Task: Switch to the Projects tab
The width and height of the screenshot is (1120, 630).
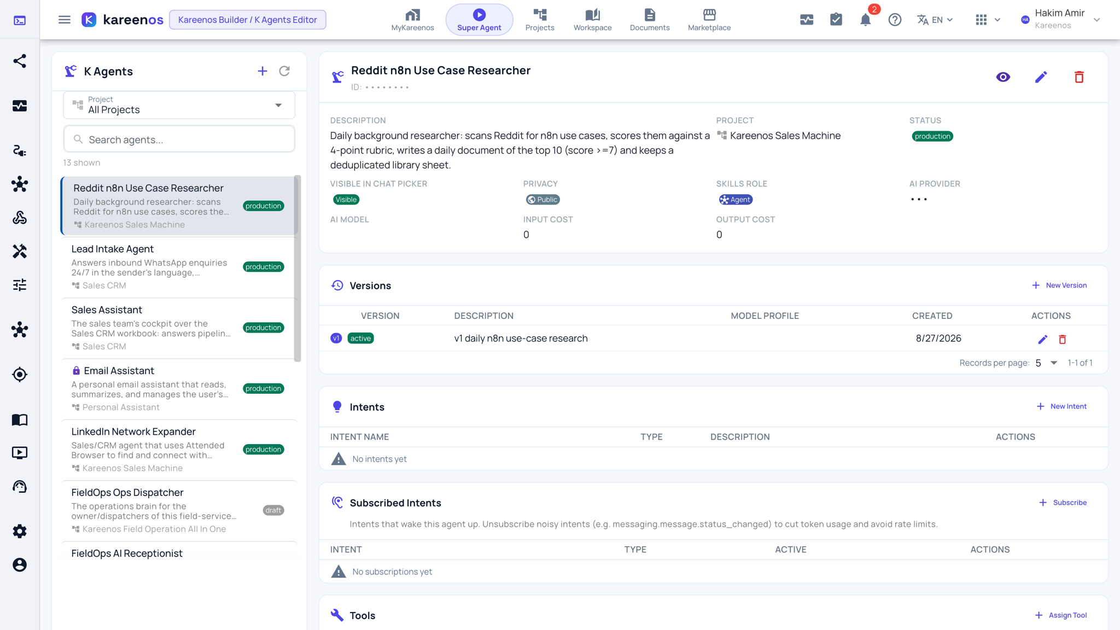Action: pos(540,20)
